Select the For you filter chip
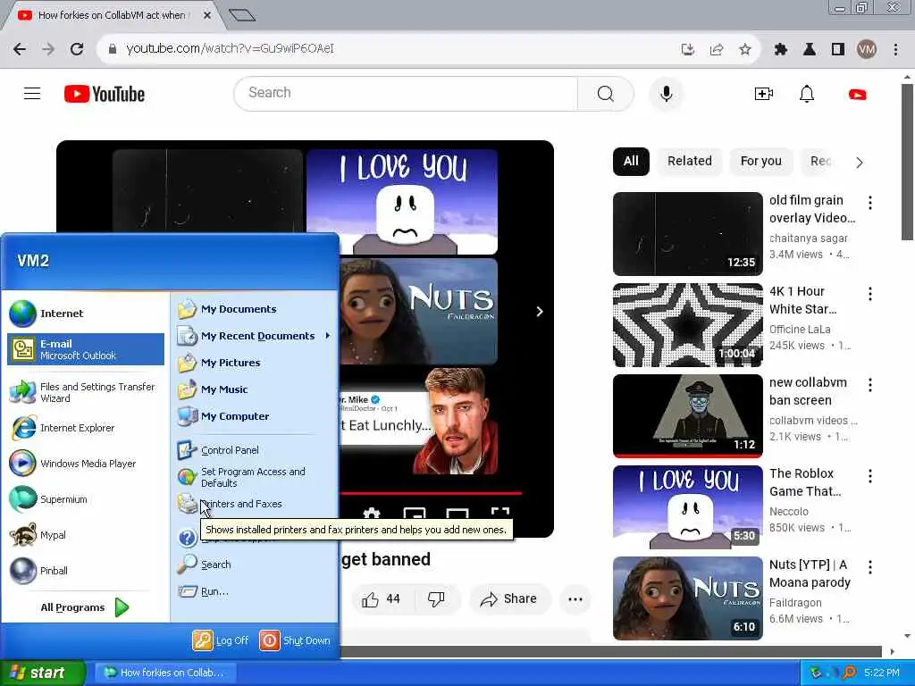The height and width of the screenshot is (686, 915). click(761, 162)
